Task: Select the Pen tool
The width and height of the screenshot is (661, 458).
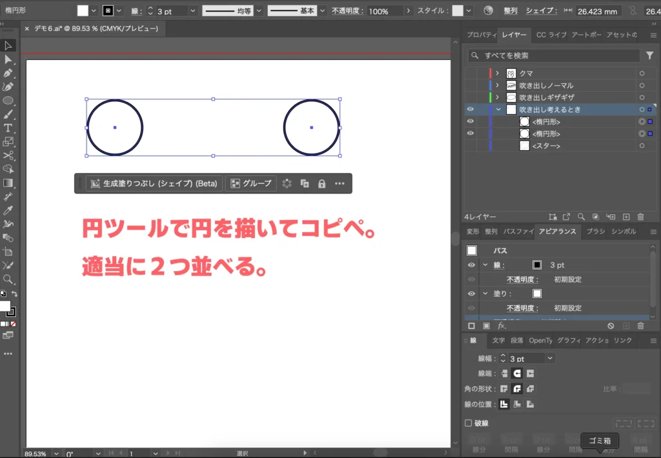Action: [x=8, y=73]
